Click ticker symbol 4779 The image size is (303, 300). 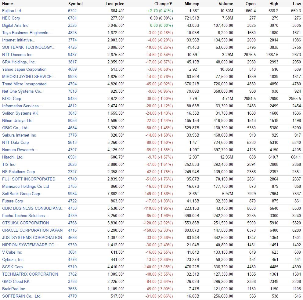[72, 296]
